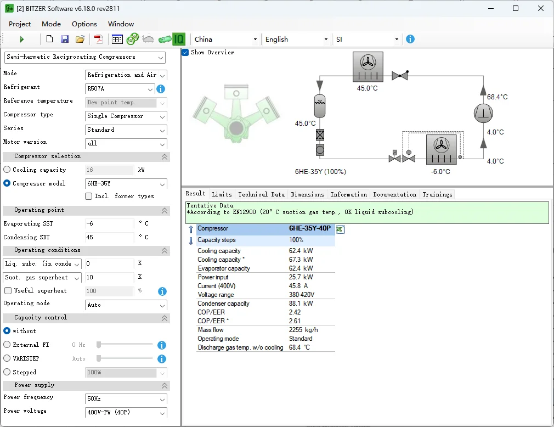Click the green IQ toolbar icon
The image size is (554, 427).
179,39
